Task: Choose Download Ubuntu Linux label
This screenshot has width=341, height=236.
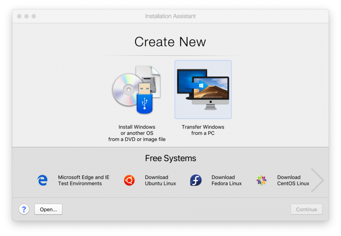Action: point(161,180)
